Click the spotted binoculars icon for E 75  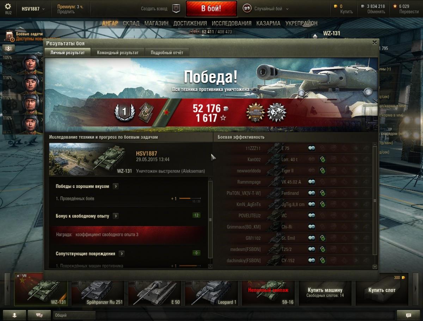311,148
